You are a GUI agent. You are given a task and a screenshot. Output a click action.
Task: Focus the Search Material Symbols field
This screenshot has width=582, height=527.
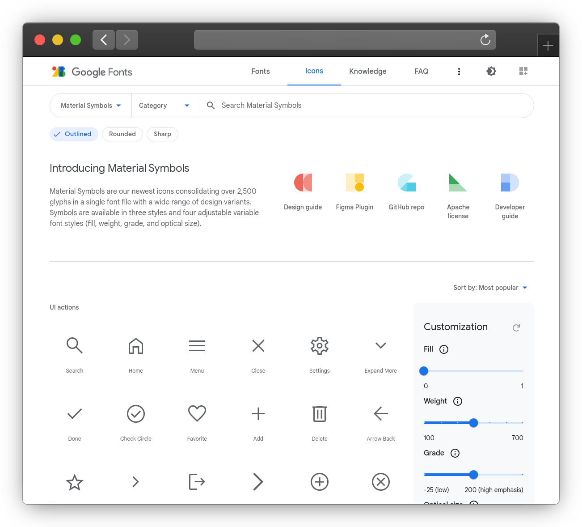[367, 106]
